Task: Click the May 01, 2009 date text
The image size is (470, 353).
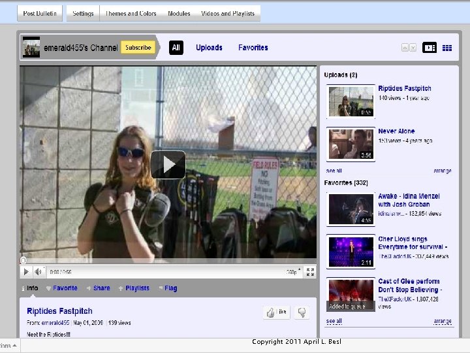Action: click(88, 323)
